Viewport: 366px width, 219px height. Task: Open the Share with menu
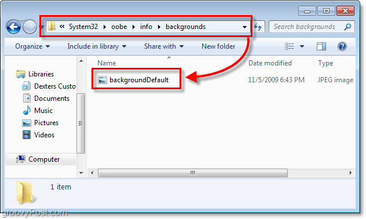click(x=164, y=46)
